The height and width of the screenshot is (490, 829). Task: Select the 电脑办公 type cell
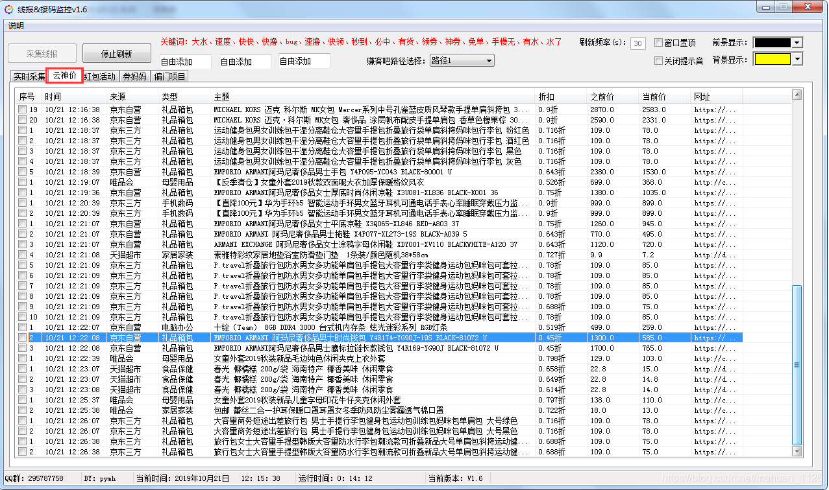tap(177, 327)
